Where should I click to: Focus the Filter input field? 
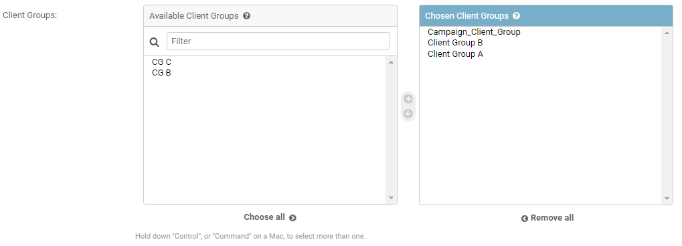pos(278,41)
